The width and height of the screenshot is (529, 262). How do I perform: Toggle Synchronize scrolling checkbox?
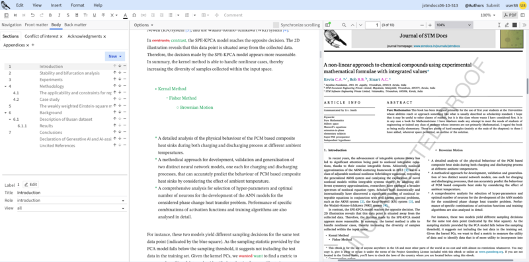coord(276,25)
